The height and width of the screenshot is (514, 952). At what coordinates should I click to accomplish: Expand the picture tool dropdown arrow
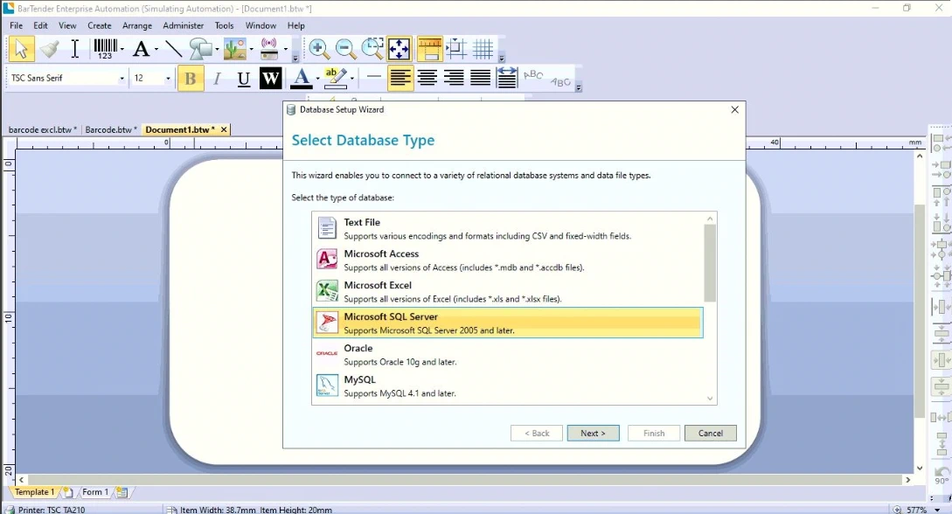pos(251,50)
